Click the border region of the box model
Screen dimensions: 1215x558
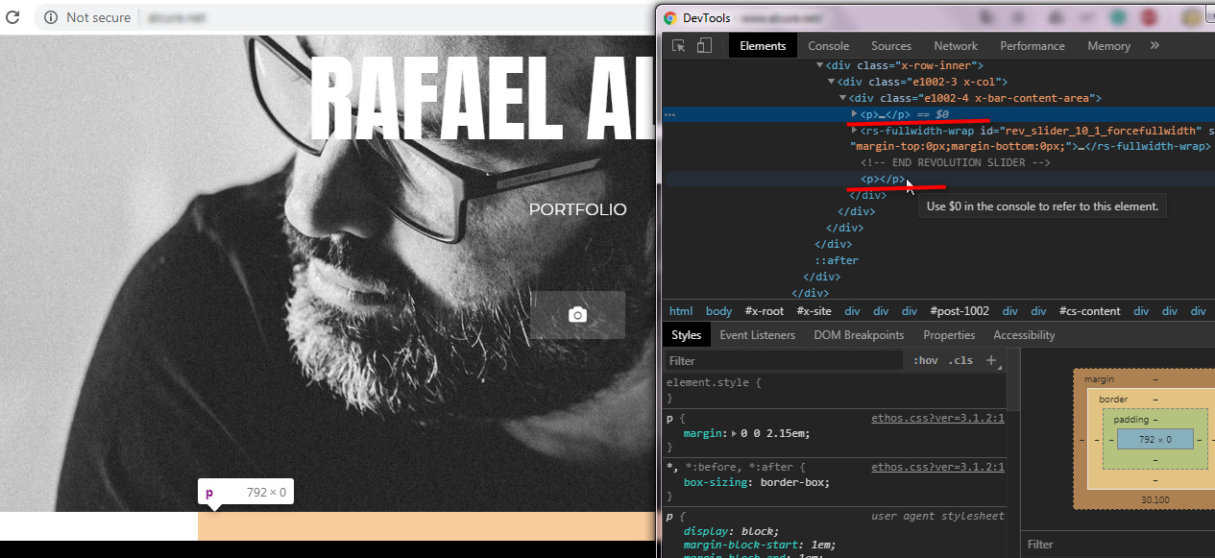pyautogui.click(x=1113, y=400)
